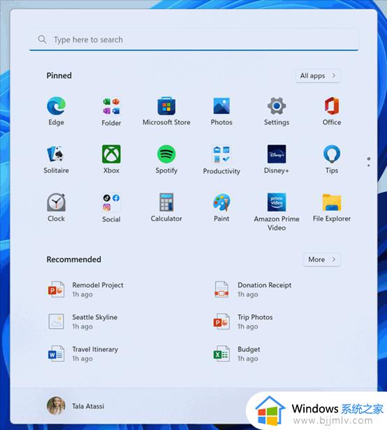Image resolution: width=387 pixels, height=430 pixels.
Task: Launch Microsoft Store app
Action: [166, 111]
